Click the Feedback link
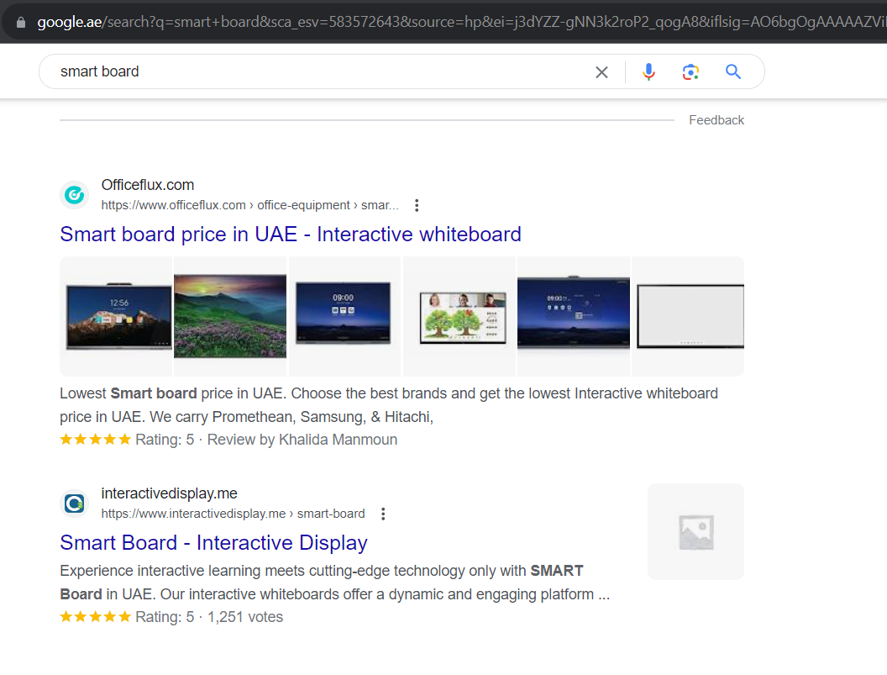Screen dimensions: 887x675 pos(716,120)
